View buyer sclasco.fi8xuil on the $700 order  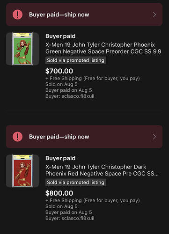tap(70, 96)
